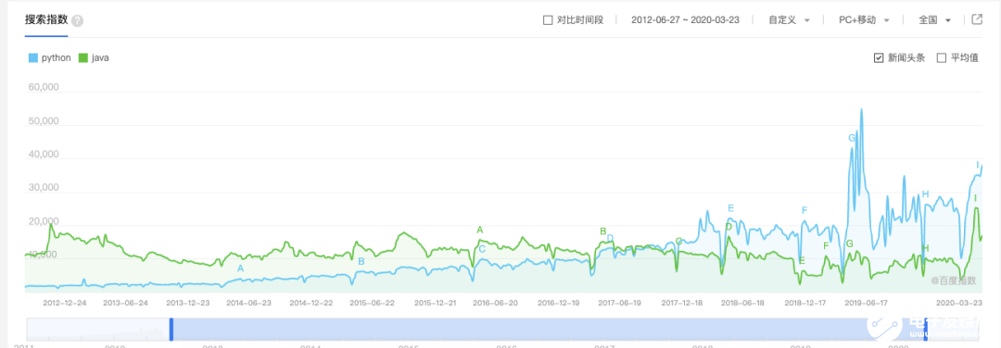Uncheck the 新闻头条 checkbox
1001x348 pixels.
click(x=879, y=58)
